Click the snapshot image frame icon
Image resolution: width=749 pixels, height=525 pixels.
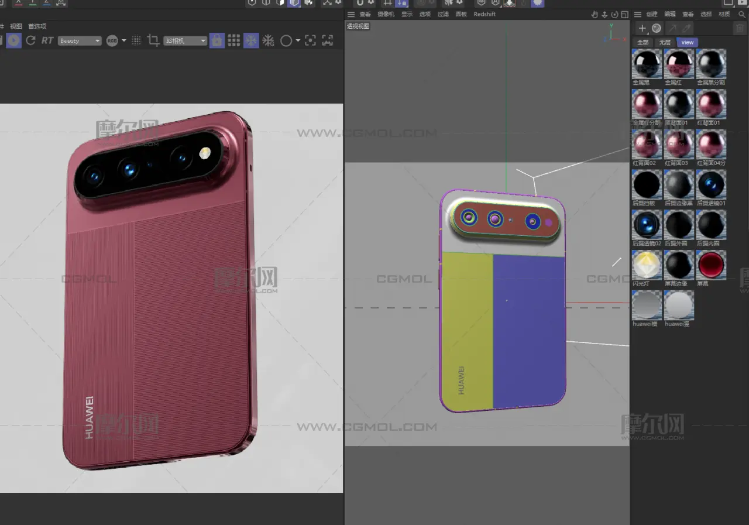(328, 40)
